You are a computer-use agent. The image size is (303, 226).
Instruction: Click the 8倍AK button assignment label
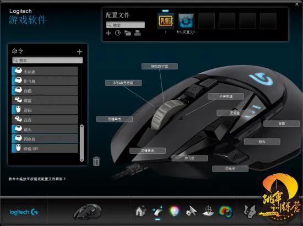[x=123, y=83]
